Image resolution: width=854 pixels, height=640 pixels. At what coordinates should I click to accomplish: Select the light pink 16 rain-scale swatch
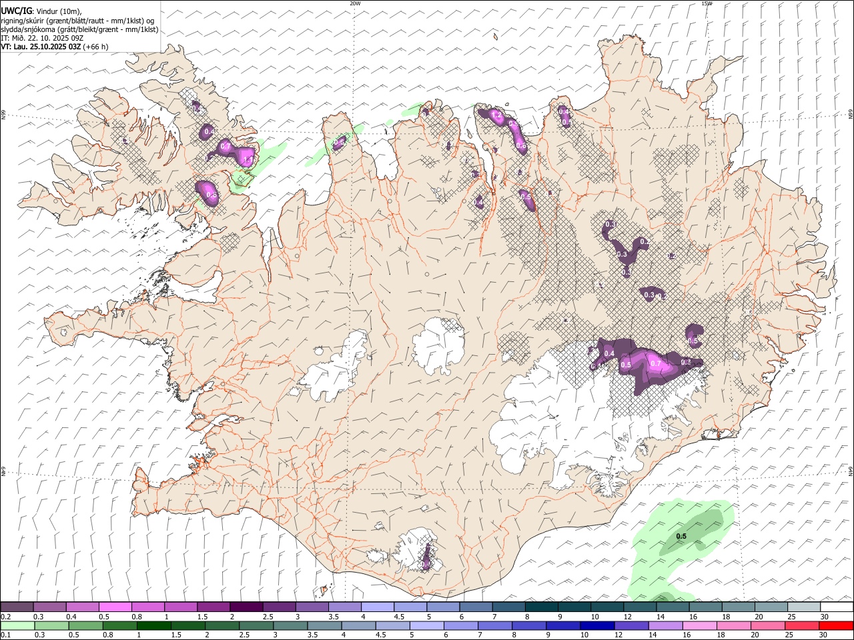click(x=699, y=625)
